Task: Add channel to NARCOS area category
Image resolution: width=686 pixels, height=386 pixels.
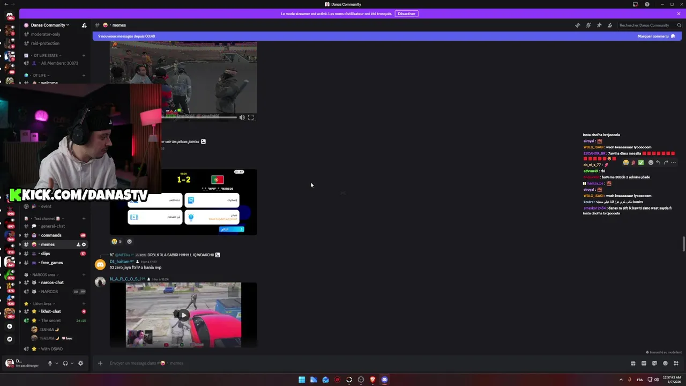Action: (x=84, y=275)
